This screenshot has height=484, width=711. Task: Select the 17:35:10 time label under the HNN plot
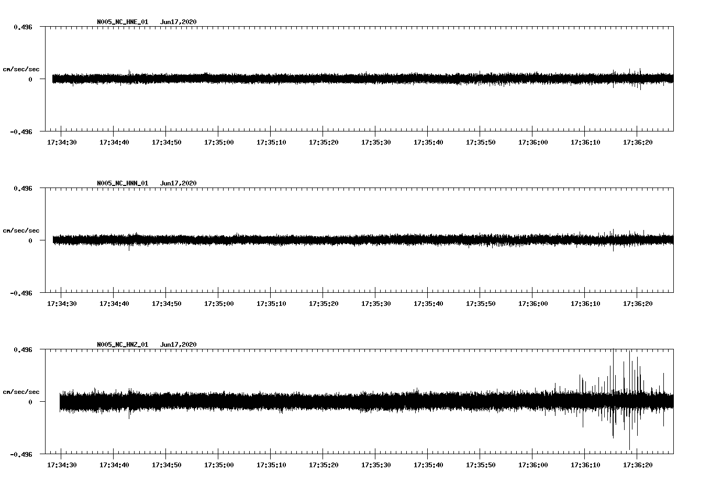[x=271, y=303]
